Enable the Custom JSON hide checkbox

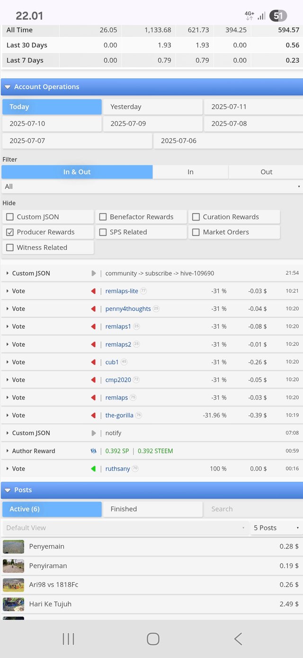(x=10, y=217)
